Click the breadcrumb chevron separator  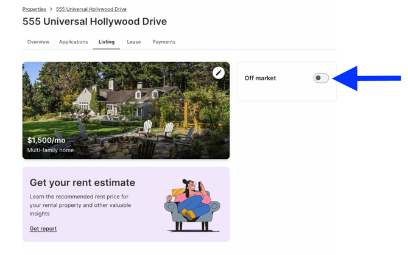point(51,9)
